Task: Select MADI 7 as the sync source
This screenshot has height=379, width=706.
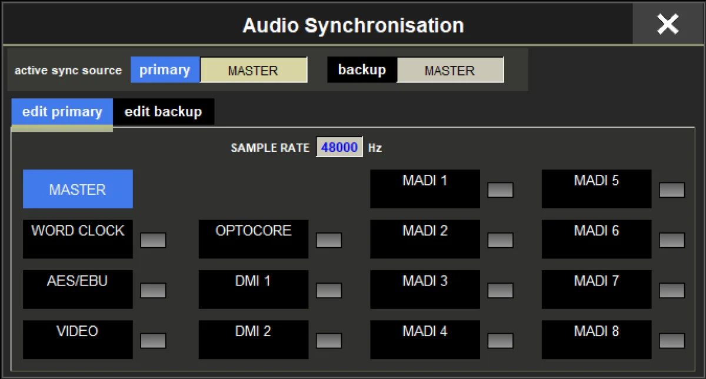Action: tap(597, 289)
